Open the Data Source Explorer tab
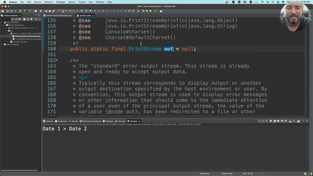Screen dimensions: 313x176 [90, 121]
